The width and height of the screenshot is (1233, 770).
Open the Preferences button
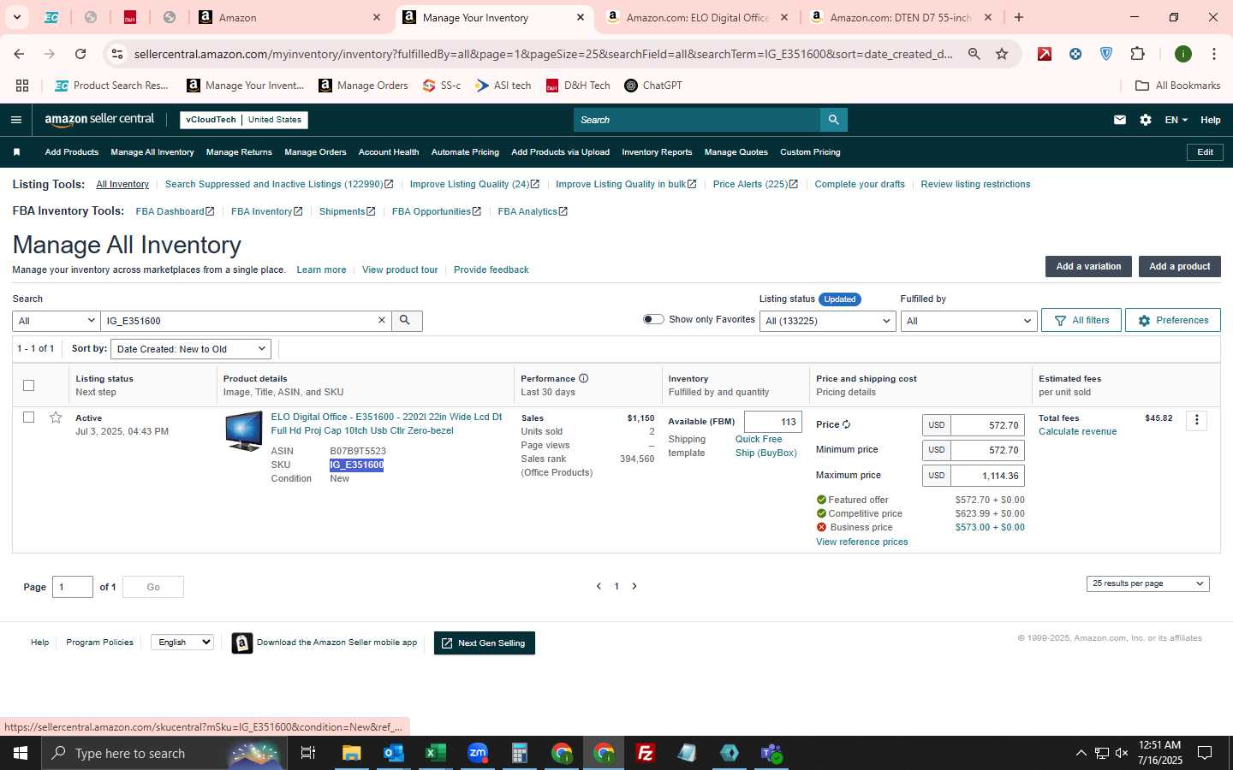1172,320
